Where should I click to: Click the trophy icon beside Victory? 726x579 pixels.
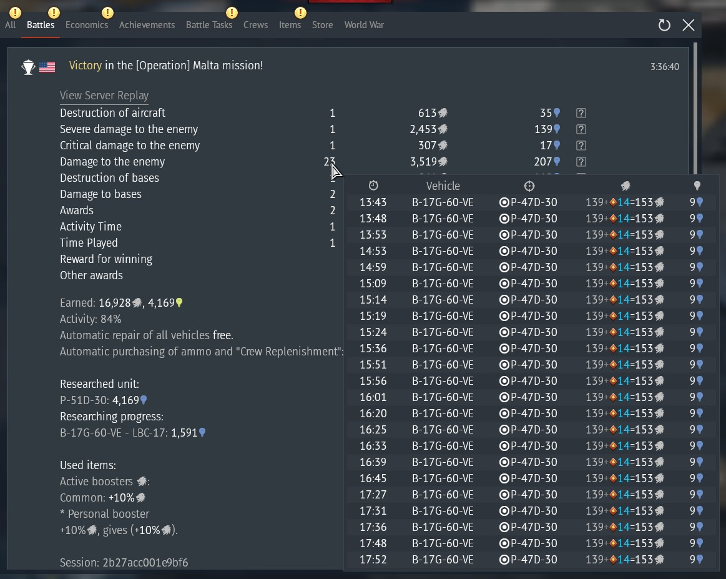[28, 67]
